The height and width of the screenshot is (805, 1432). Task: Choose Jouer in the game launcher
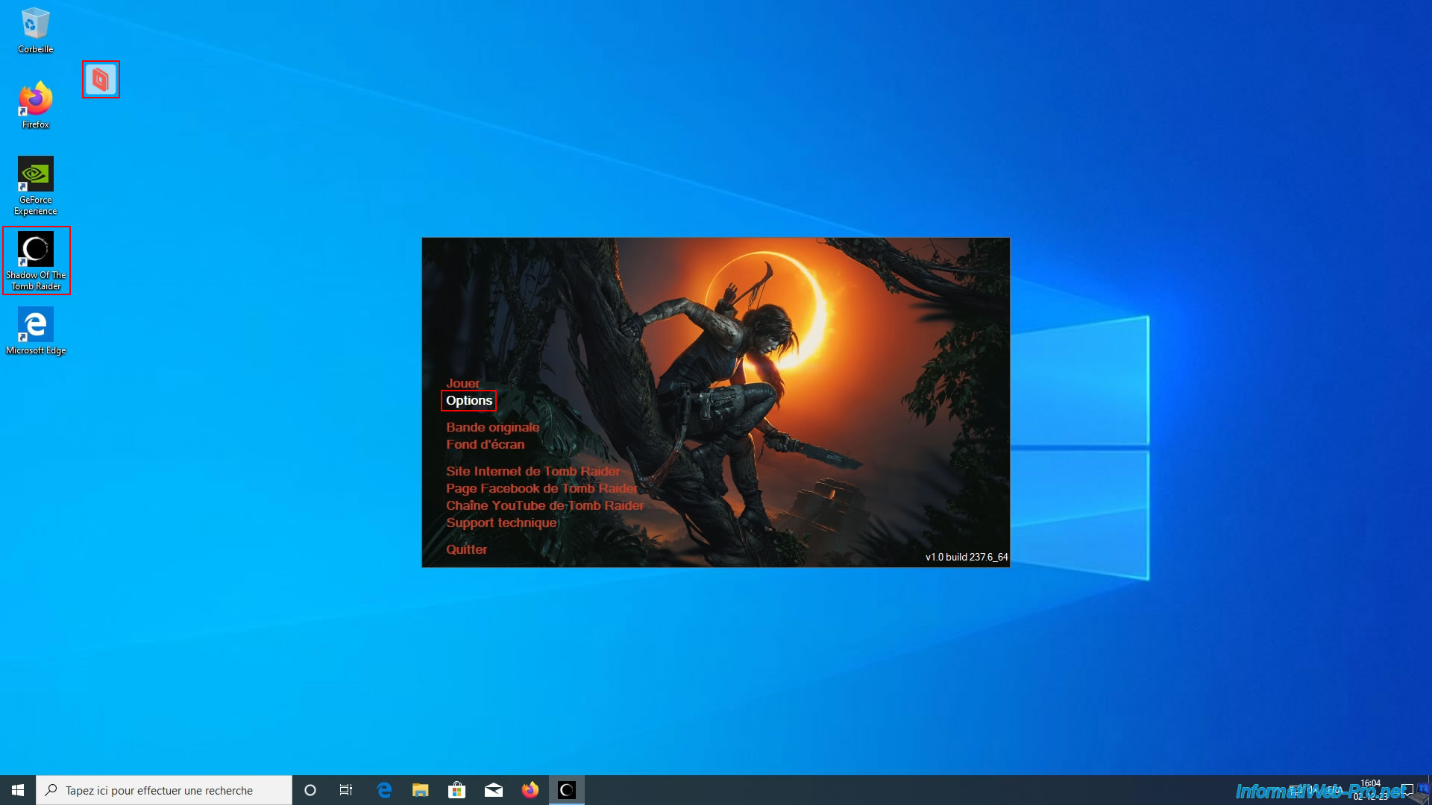coord(462,383)
